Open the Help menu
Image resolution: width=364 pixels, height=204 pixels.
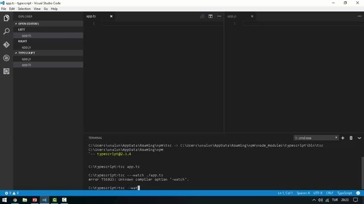tap(54, 9)
